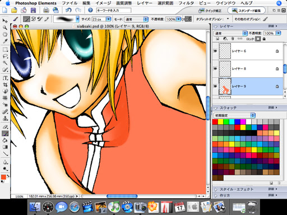Select the Paint Bucket tool
Image resolution: width=287 pixels, height=215 pixels.
click(x=5, y=140)
